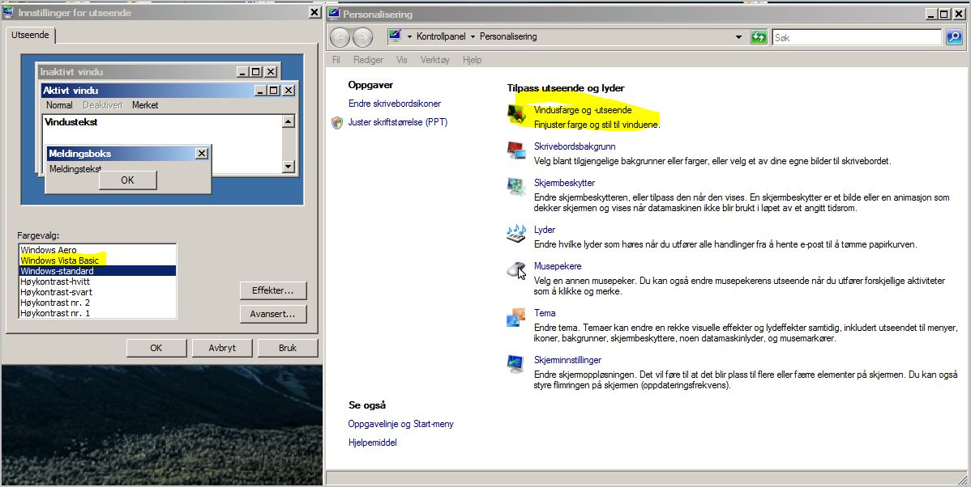The height and width of the screenshot is (487, 971).
Task: Click the Søk search field
Action: point(857,38)
